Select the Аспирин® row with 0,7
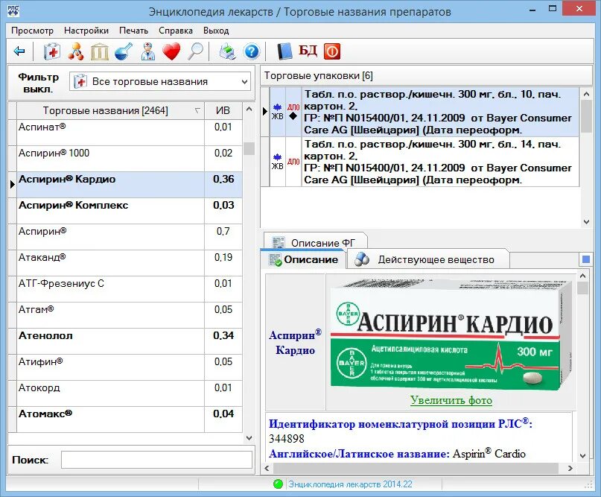 click(110, 237)
